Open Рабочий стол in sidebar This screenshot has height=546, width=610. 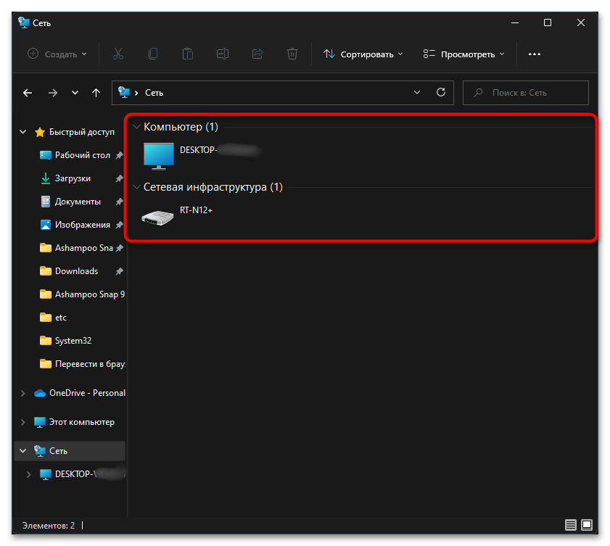[83, 155]
